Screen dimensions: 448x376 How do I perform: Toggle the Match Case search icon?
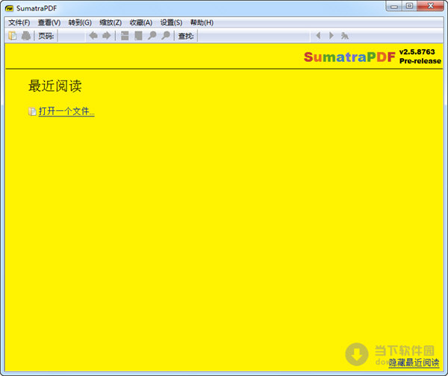344,36
